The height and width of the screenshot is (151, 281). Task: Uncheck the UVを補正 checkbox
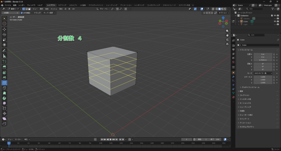pos(22,13)
